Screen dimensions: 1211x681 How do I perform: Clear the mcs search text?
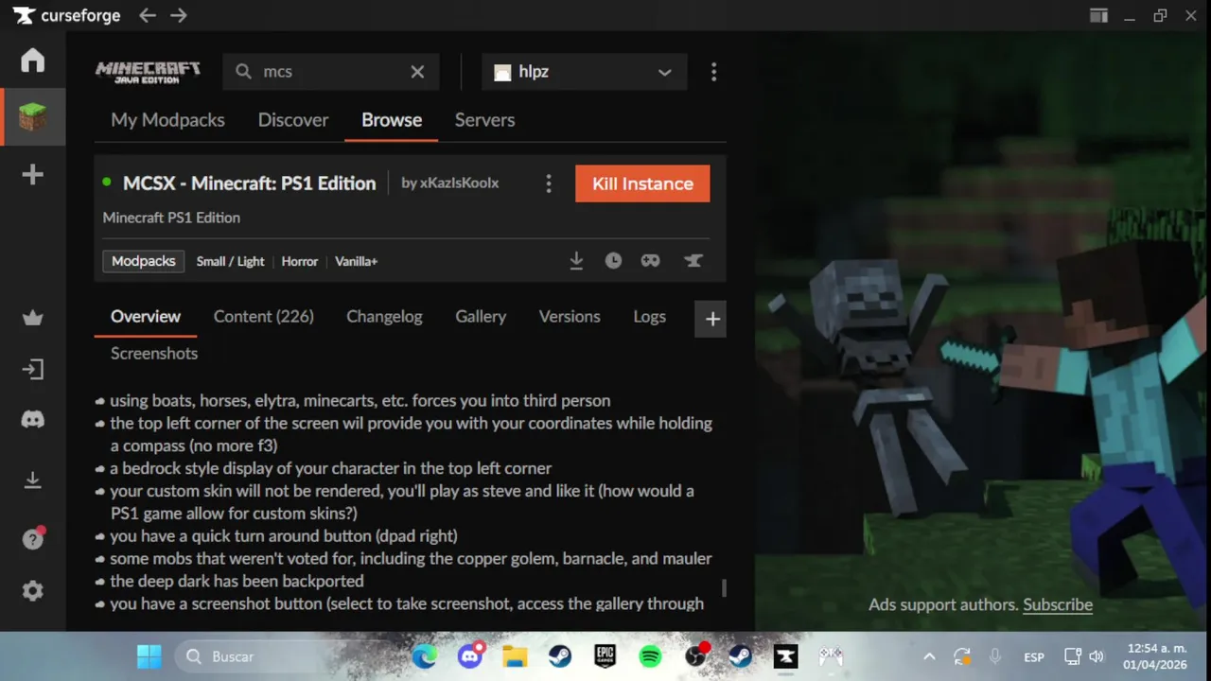[x=417, y=72]
